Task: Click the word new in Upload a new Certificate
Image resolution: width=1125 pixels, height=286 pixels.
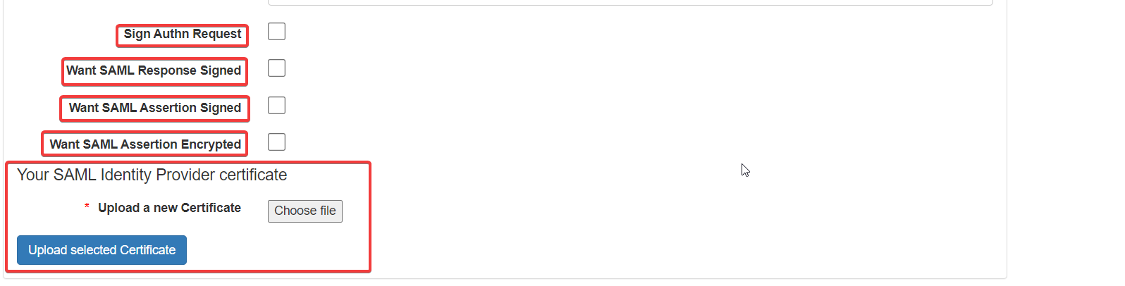Action: 166,208
